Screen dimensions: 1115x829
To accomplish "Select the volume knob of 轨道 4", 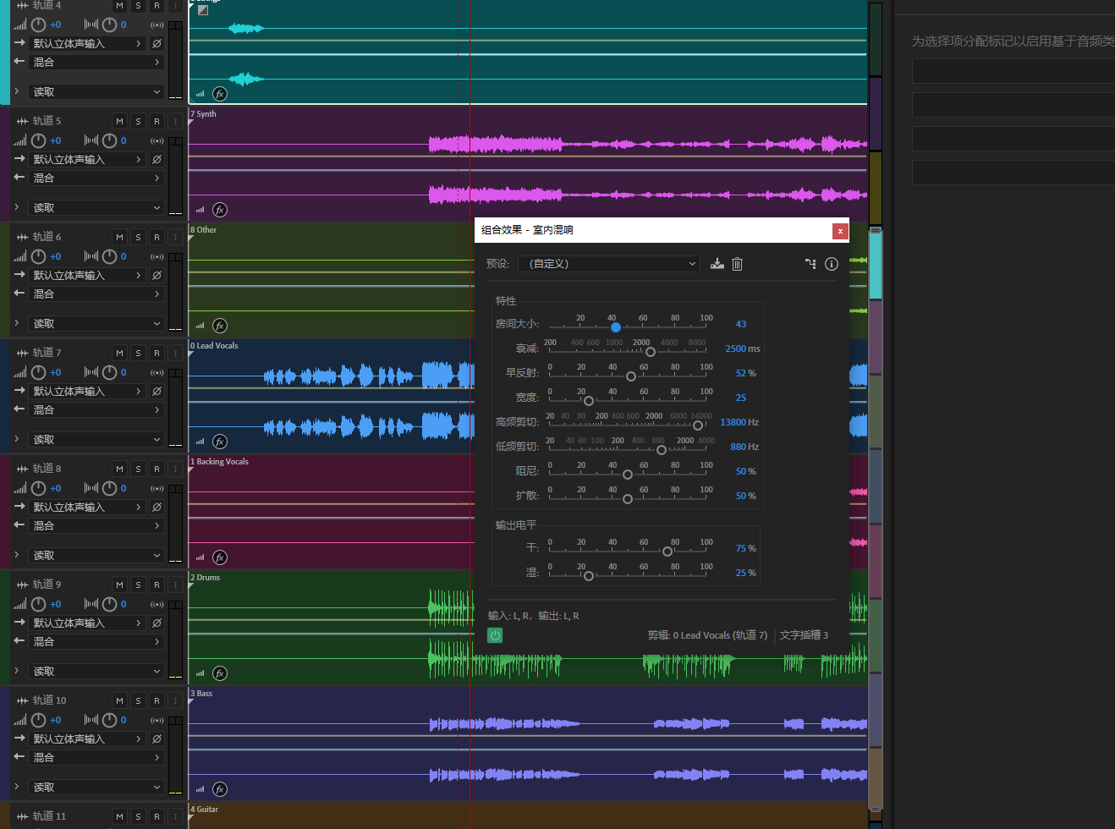I will [x=38, y=25].
